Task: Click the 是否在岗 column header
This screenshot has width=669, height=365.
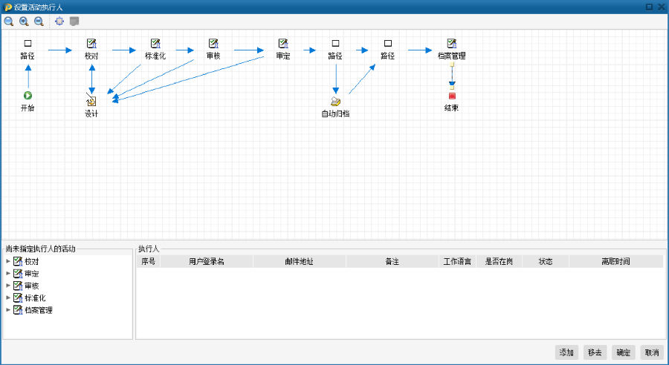Action: pyautogui.click(x=500, y=261)
